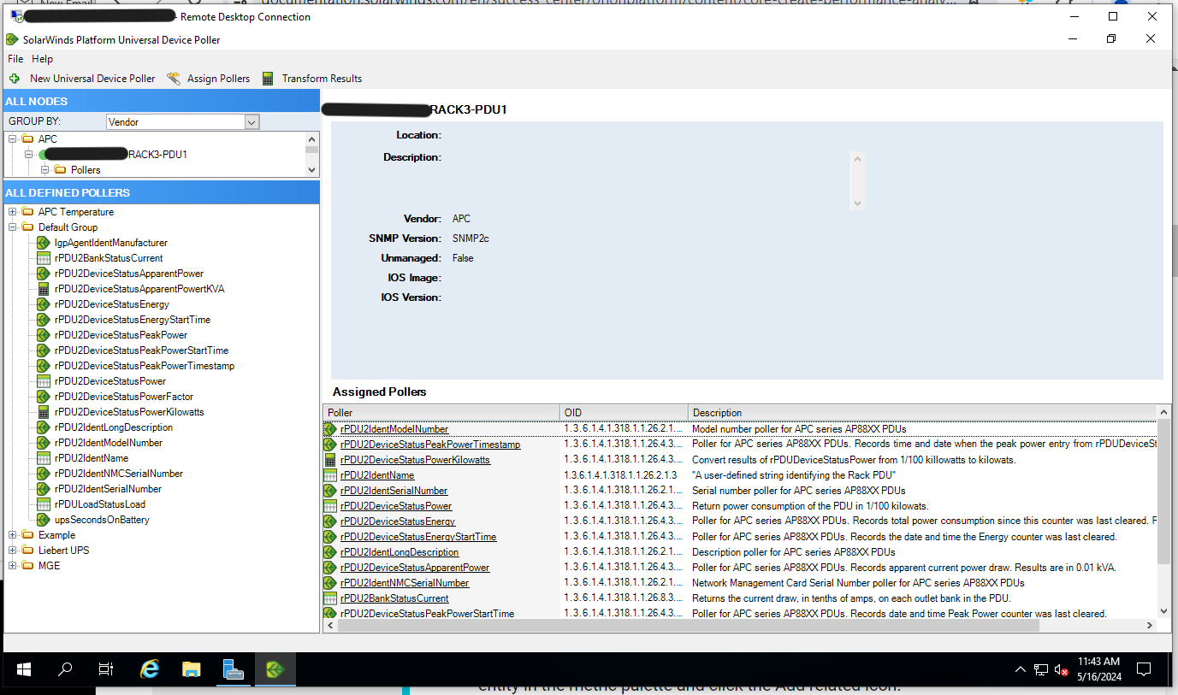
Task: Click the green status dot of RACK3-PDU1 node
Action: [x=43, y=155]
